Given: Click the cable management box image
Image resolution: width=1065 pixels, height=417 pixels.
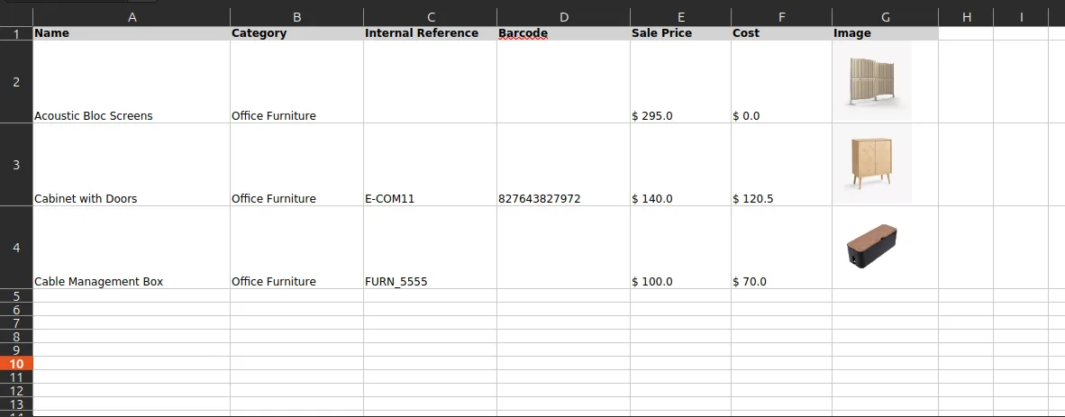Looking at the screenshot, I should [872, 246].
